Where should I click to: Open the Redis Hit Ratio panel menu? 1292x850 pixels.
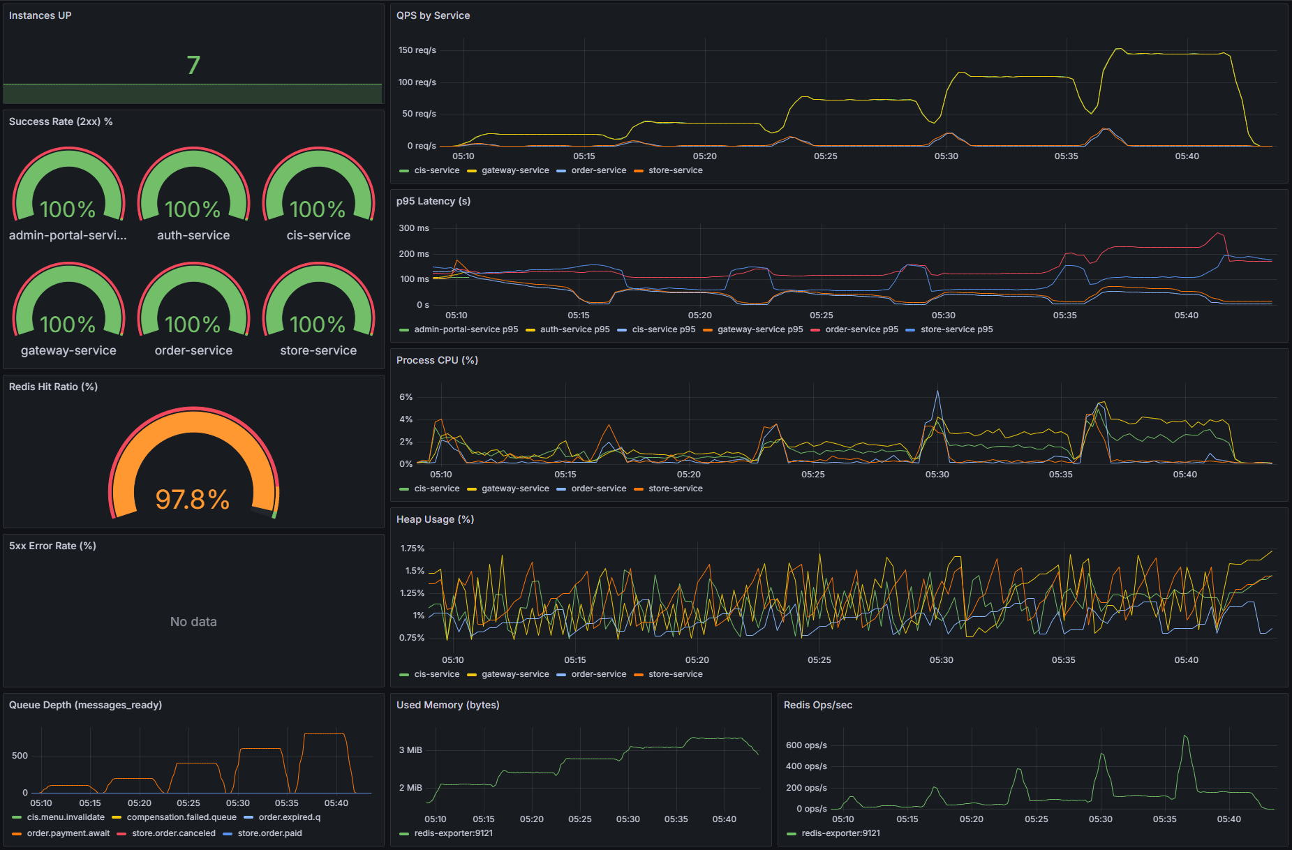[53, 386]
